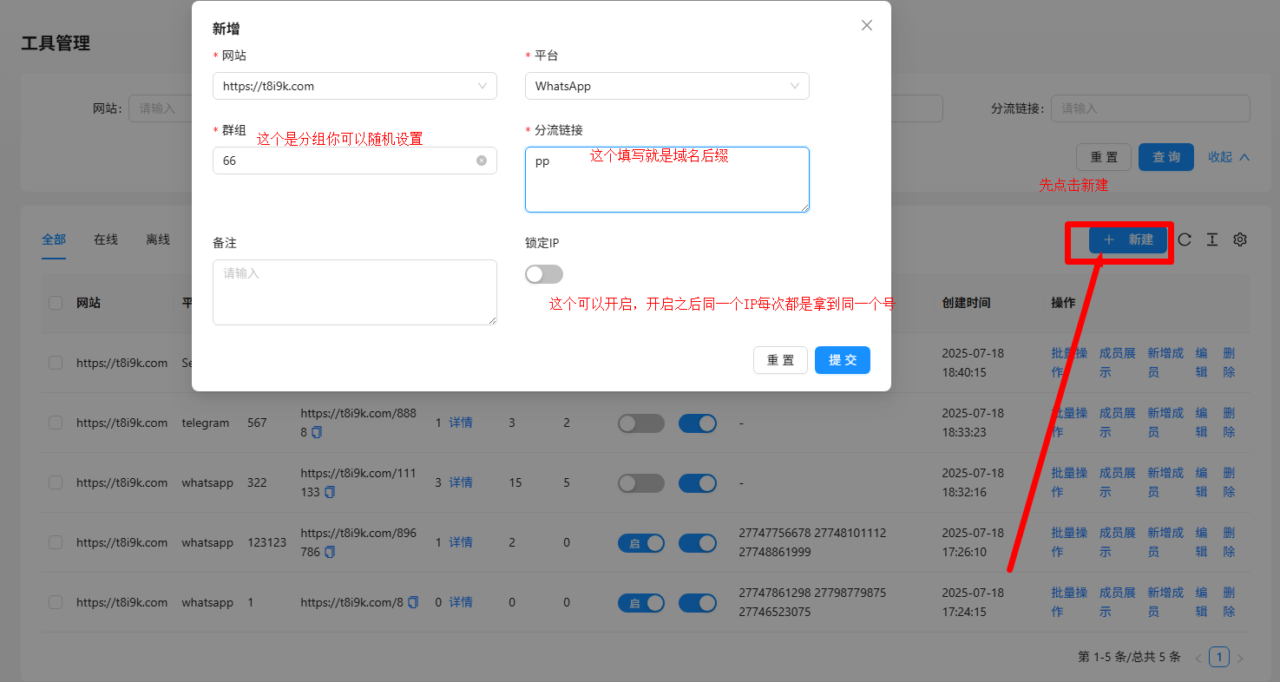The image size is (1280, 682).
Task: Go to next page arrow
Action: [1240, 658]
